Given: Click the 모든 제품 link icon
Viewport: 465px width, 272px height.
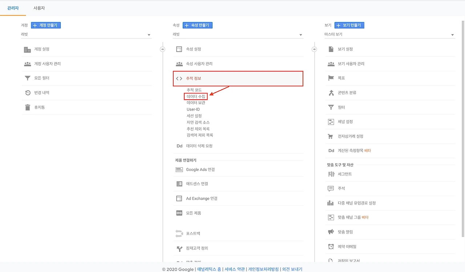Looking at the screenshot, I should (x=179, y=213).
